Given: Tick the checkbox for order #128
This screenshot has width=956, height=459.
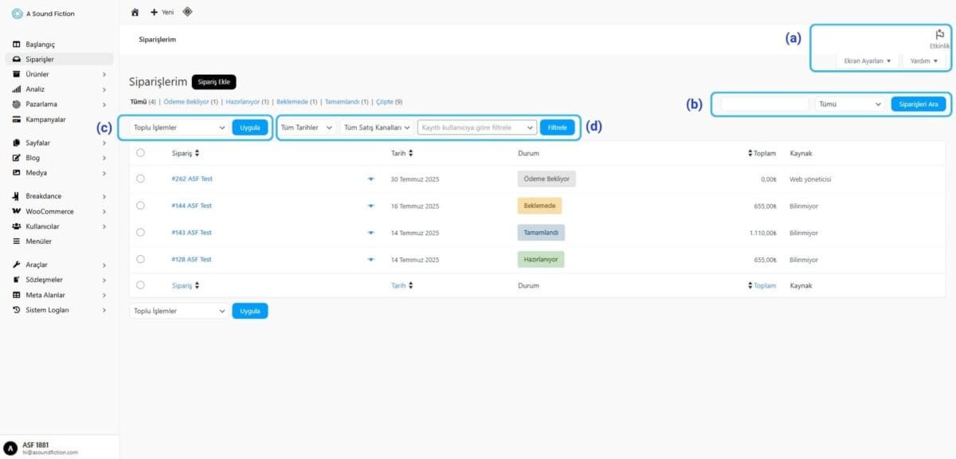Looking at the screenshot, I should (x=140, y=259).
